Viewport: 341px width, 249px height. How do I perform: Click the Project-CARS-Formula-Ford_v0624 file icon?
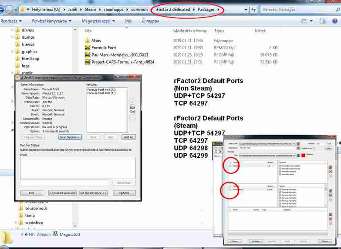(x=88, y=62)
